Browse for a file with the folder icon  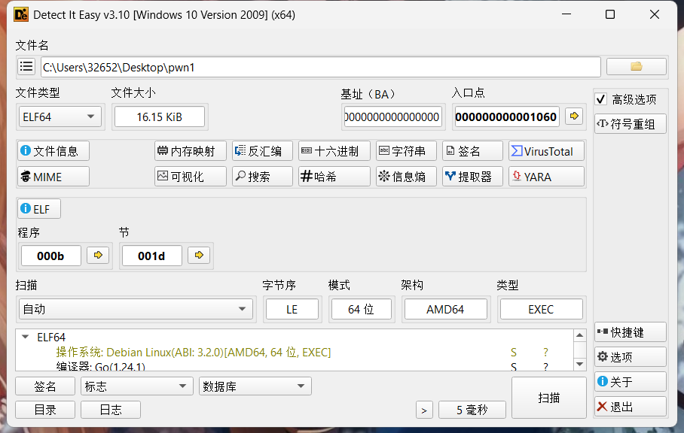tap(636, 67)
